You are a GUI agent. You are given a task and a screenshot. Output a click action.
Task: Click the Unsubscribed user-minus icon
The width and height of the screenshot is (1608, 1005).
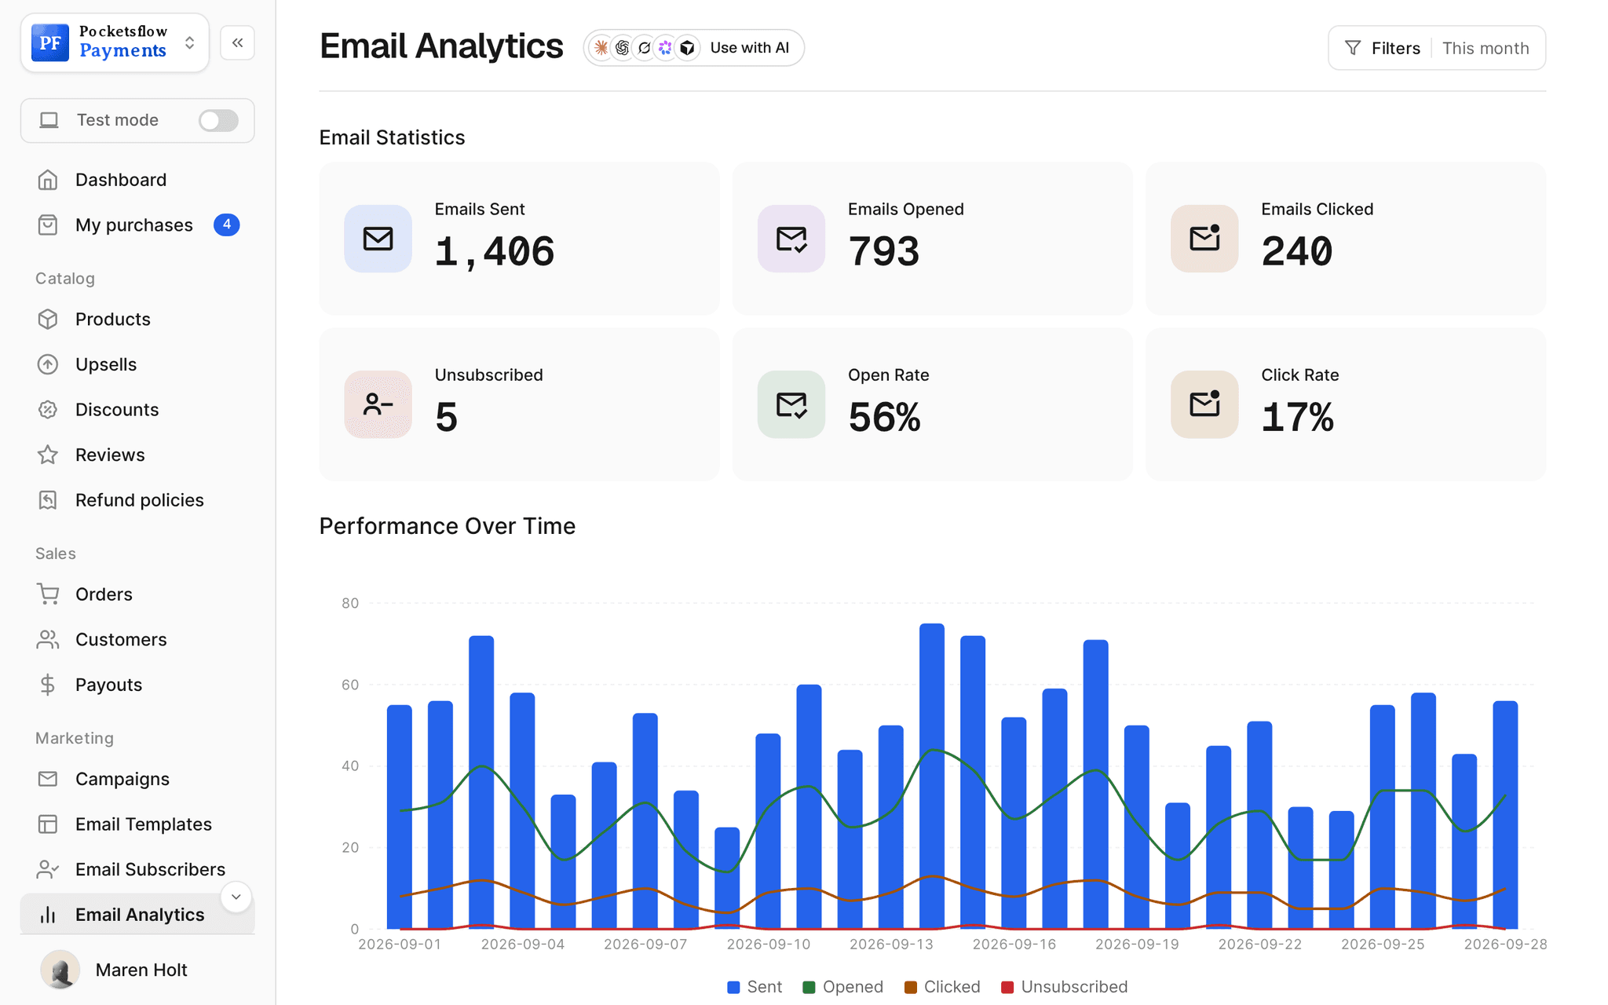pos(378,404)
